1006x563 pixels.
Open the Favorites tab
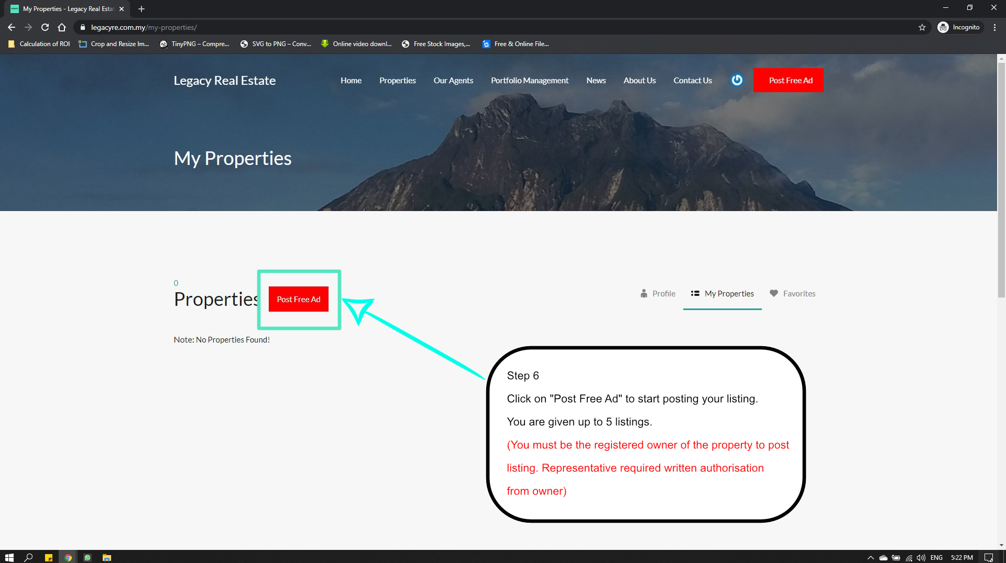coord(793,293)
